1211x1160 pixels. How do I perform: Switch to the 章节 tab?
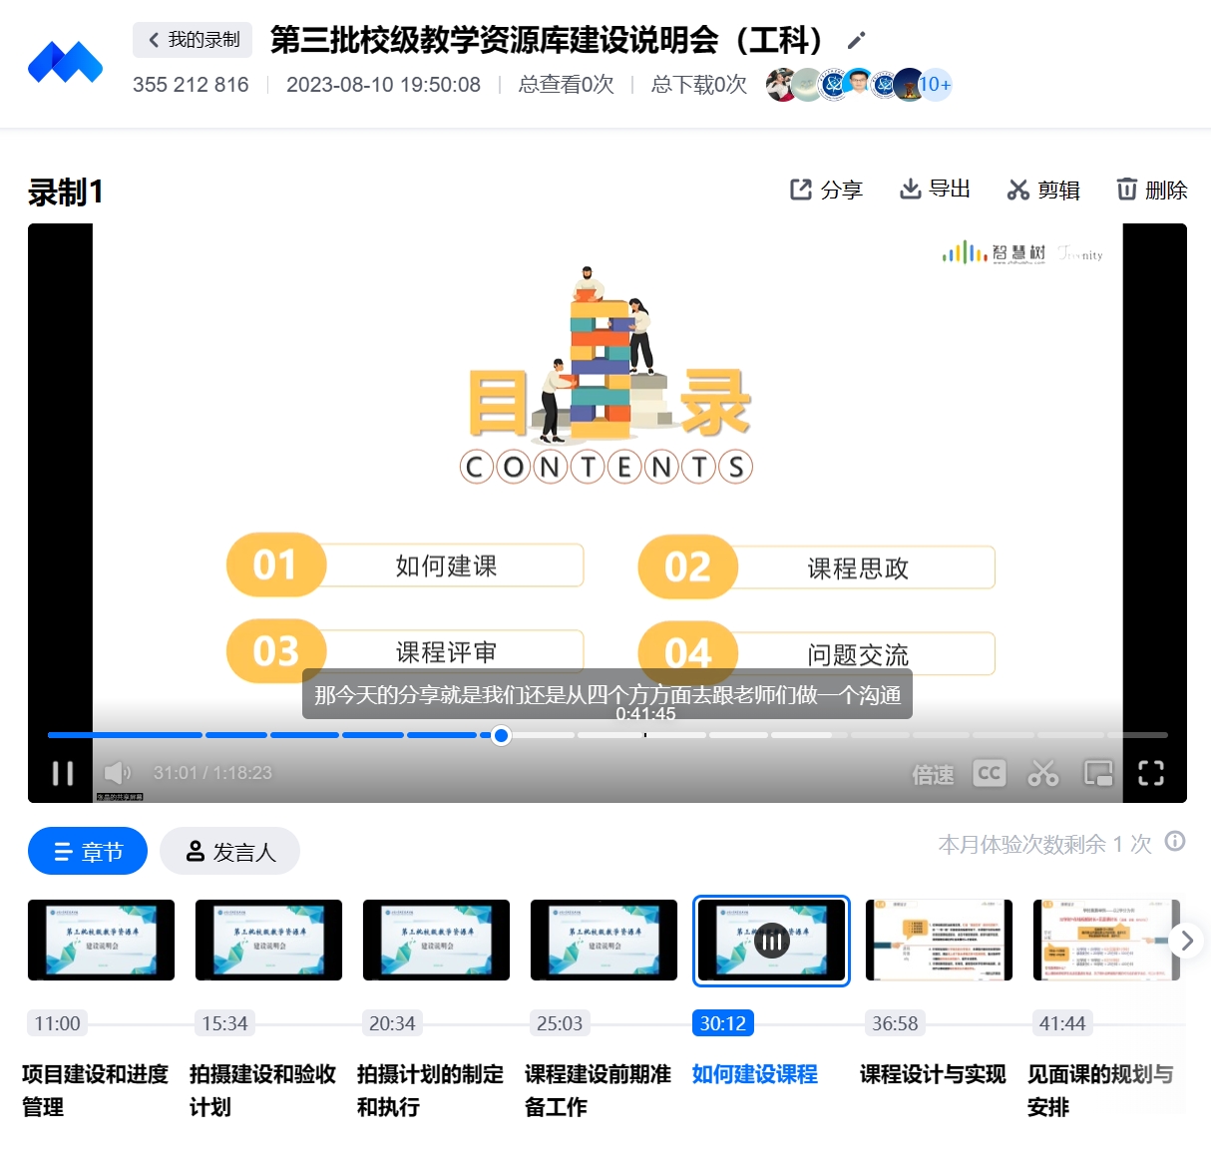pos(88,852)
